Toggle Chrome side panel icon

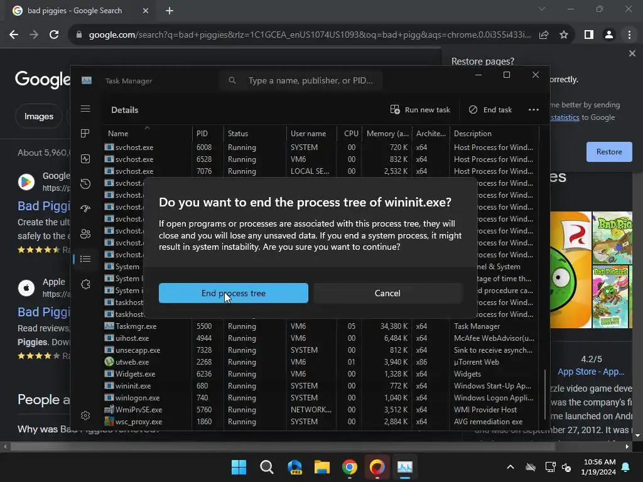(x=589, y=35)
